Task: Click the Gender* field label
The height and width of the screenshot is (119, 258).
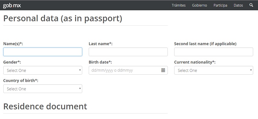Action: pos(12,62)
